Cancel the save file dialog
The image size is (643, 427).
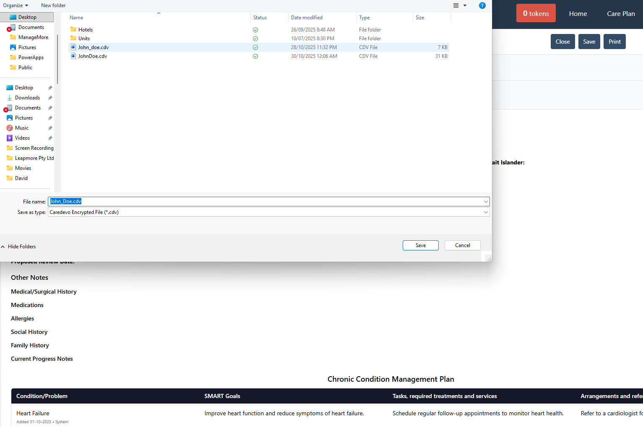pyautogui.click(x=462, y=245)
